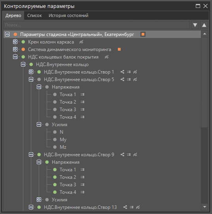The height and width of the screenshot is (214, 212).
Task: Select the My item under Усилия
Action: (x=63, y=140)
